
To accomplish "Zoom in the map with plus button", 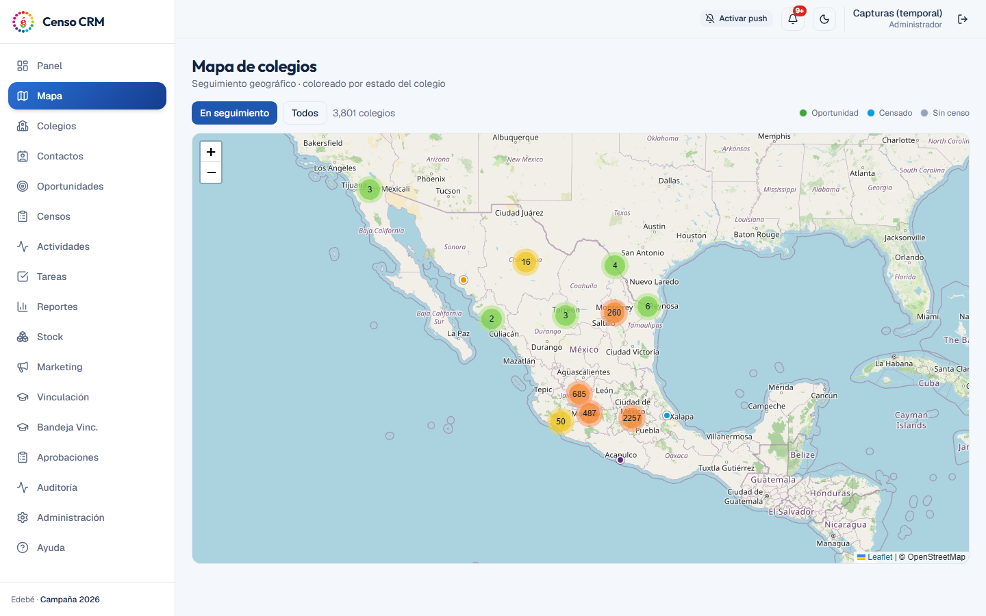I will [211, 152].
